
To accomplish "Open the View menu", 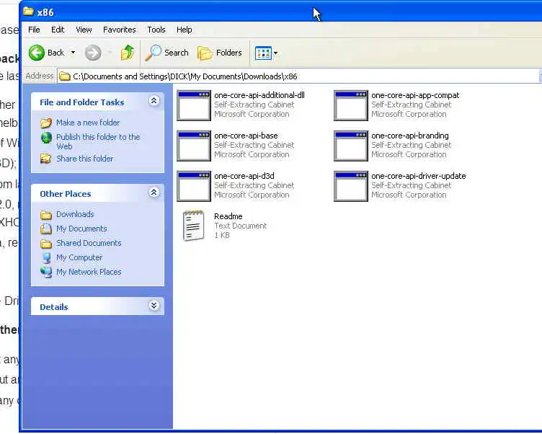I will tap(84, 30).
